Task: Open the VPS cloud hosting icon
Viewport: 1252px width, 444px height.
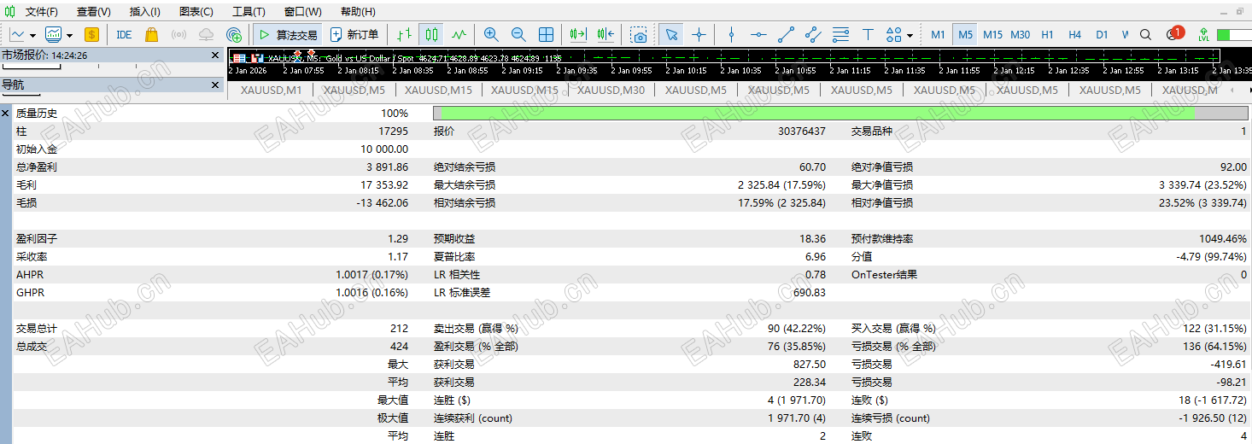Action: (x=206, y=35)
